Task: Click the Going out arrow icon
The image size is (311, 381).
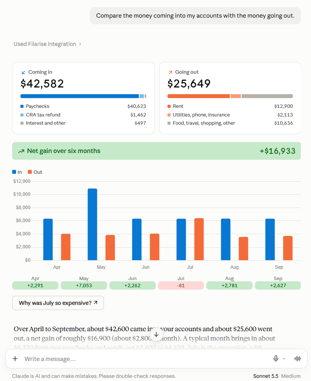Action: point(171,73)
